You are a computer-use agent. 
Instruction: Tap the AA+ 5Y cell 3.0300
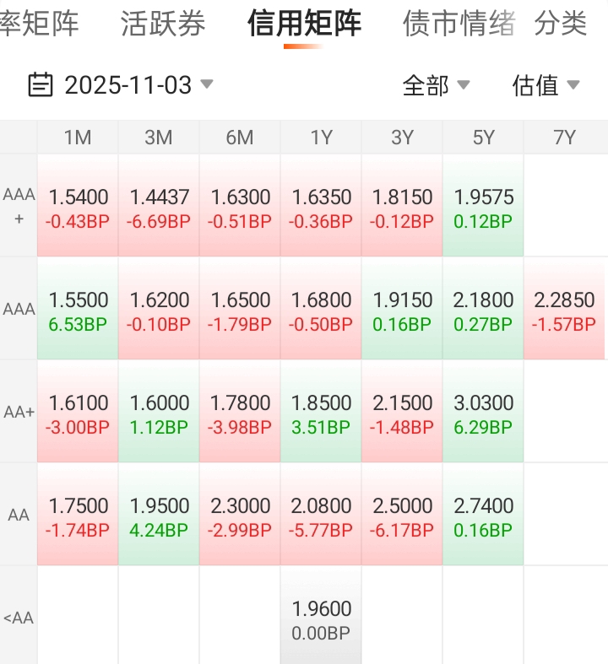click(483, 413)
